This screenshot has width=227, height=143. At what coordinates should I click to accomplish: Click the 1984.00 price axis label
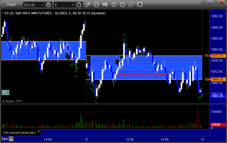click(x=217, y=38)
